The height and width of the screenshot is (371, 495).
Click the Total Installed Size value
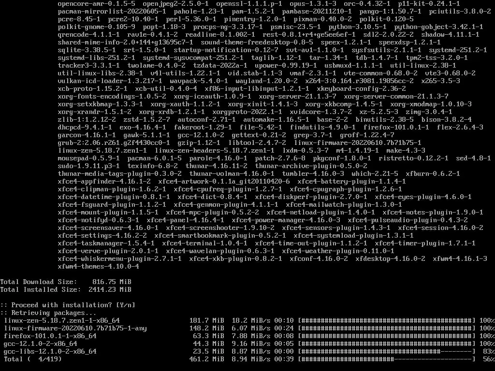110,290
